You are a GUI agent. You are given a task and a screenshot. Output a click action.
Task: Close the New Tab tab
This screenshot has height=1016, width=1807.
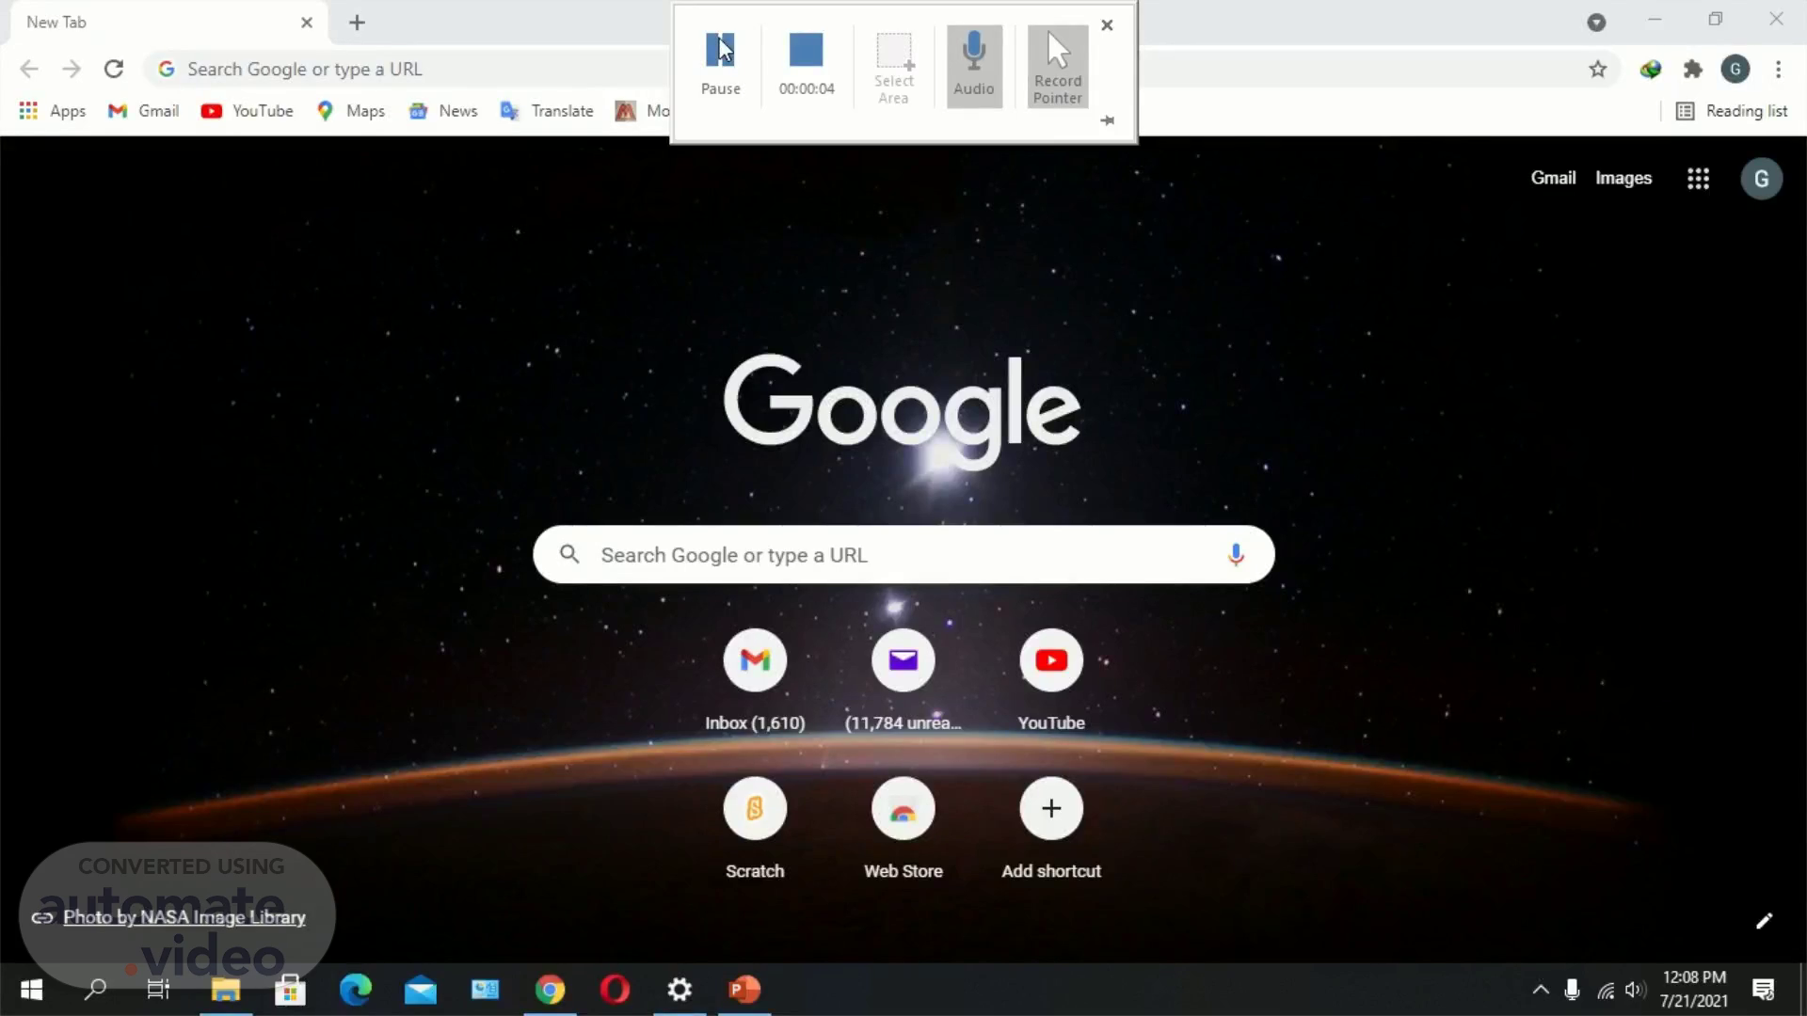click(307, 23)
